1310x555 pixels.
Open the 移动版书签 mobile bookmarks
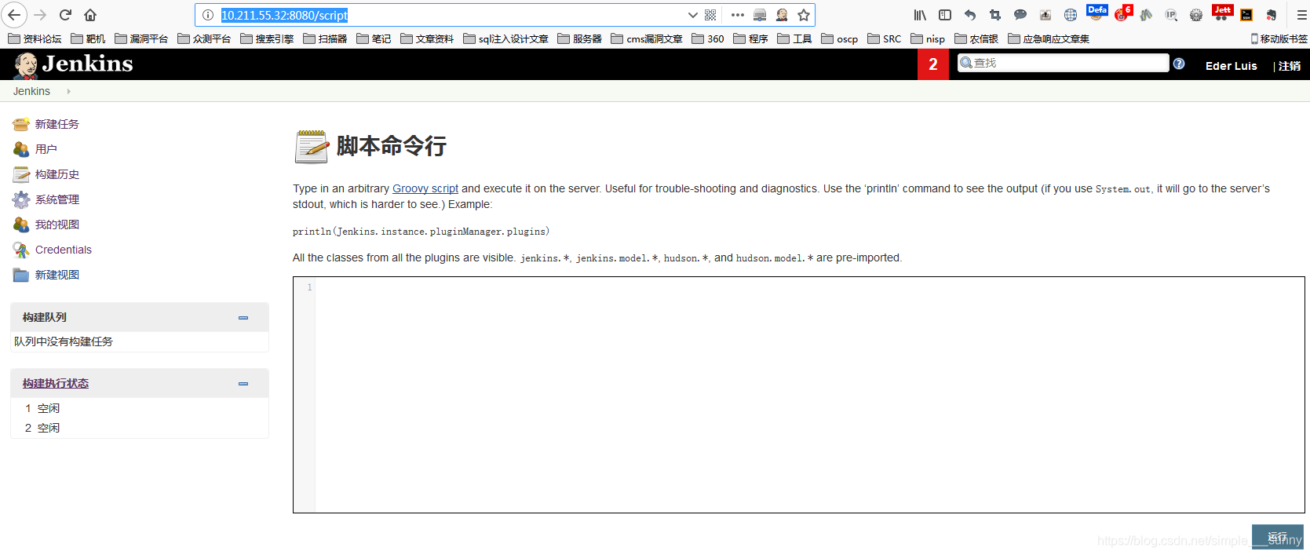(1279, 38)
